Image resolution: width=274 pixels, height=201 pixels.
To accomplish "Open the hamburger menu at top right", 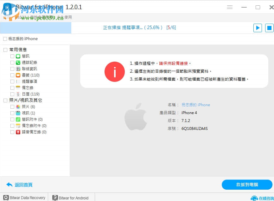I will tap(230, 7).
